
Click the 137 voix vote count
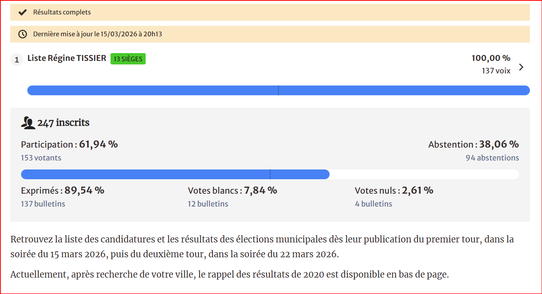pyautogui.click(x=496, y=71)
